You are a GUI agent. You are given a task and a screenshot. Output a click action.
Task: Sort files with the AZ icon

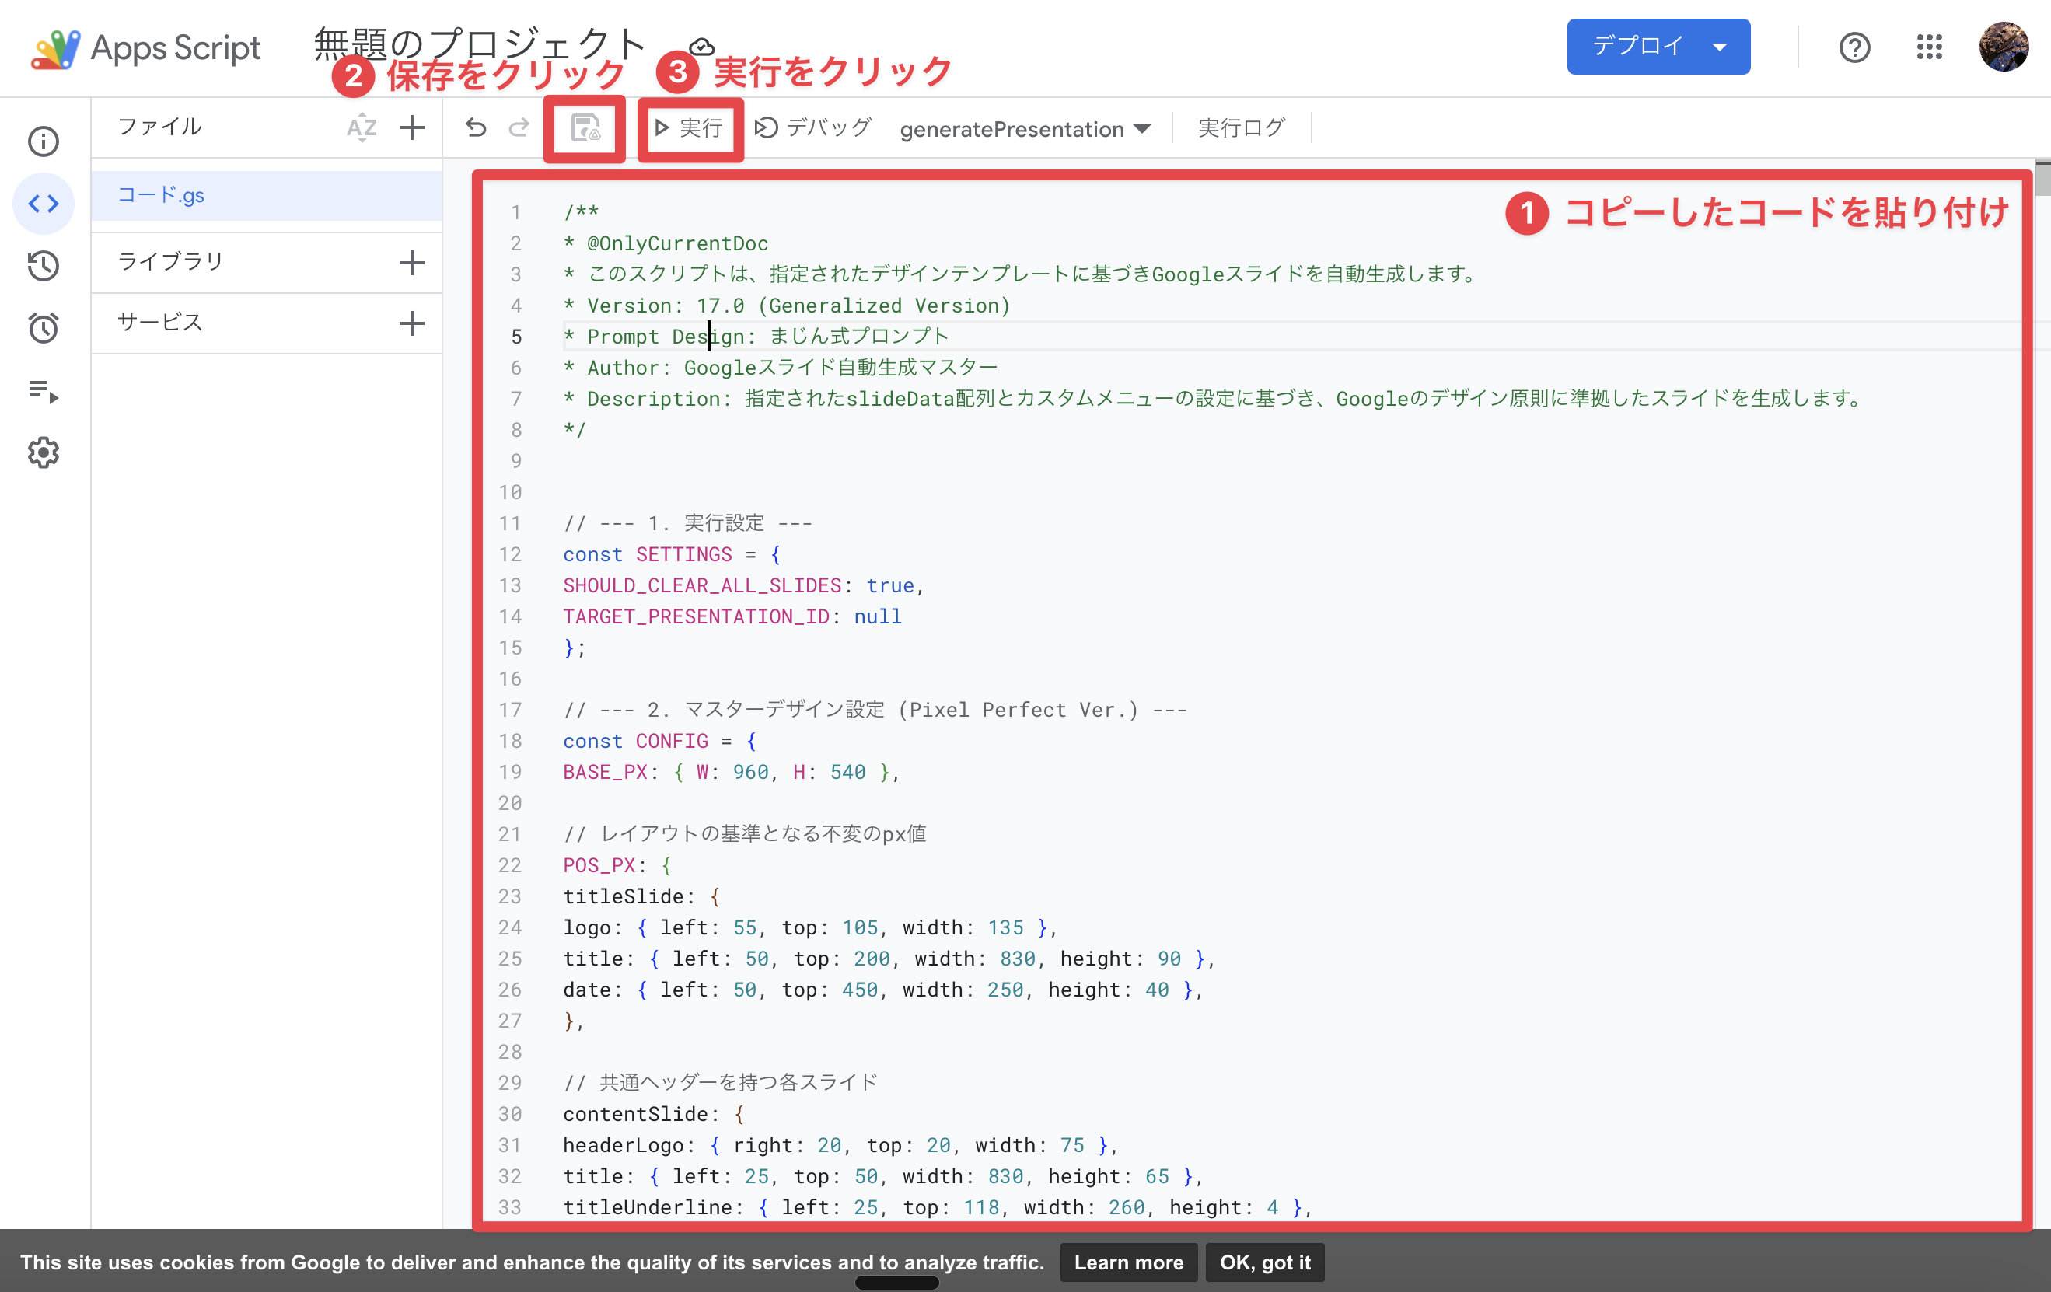pyautogui.click(x=361, y=127)
